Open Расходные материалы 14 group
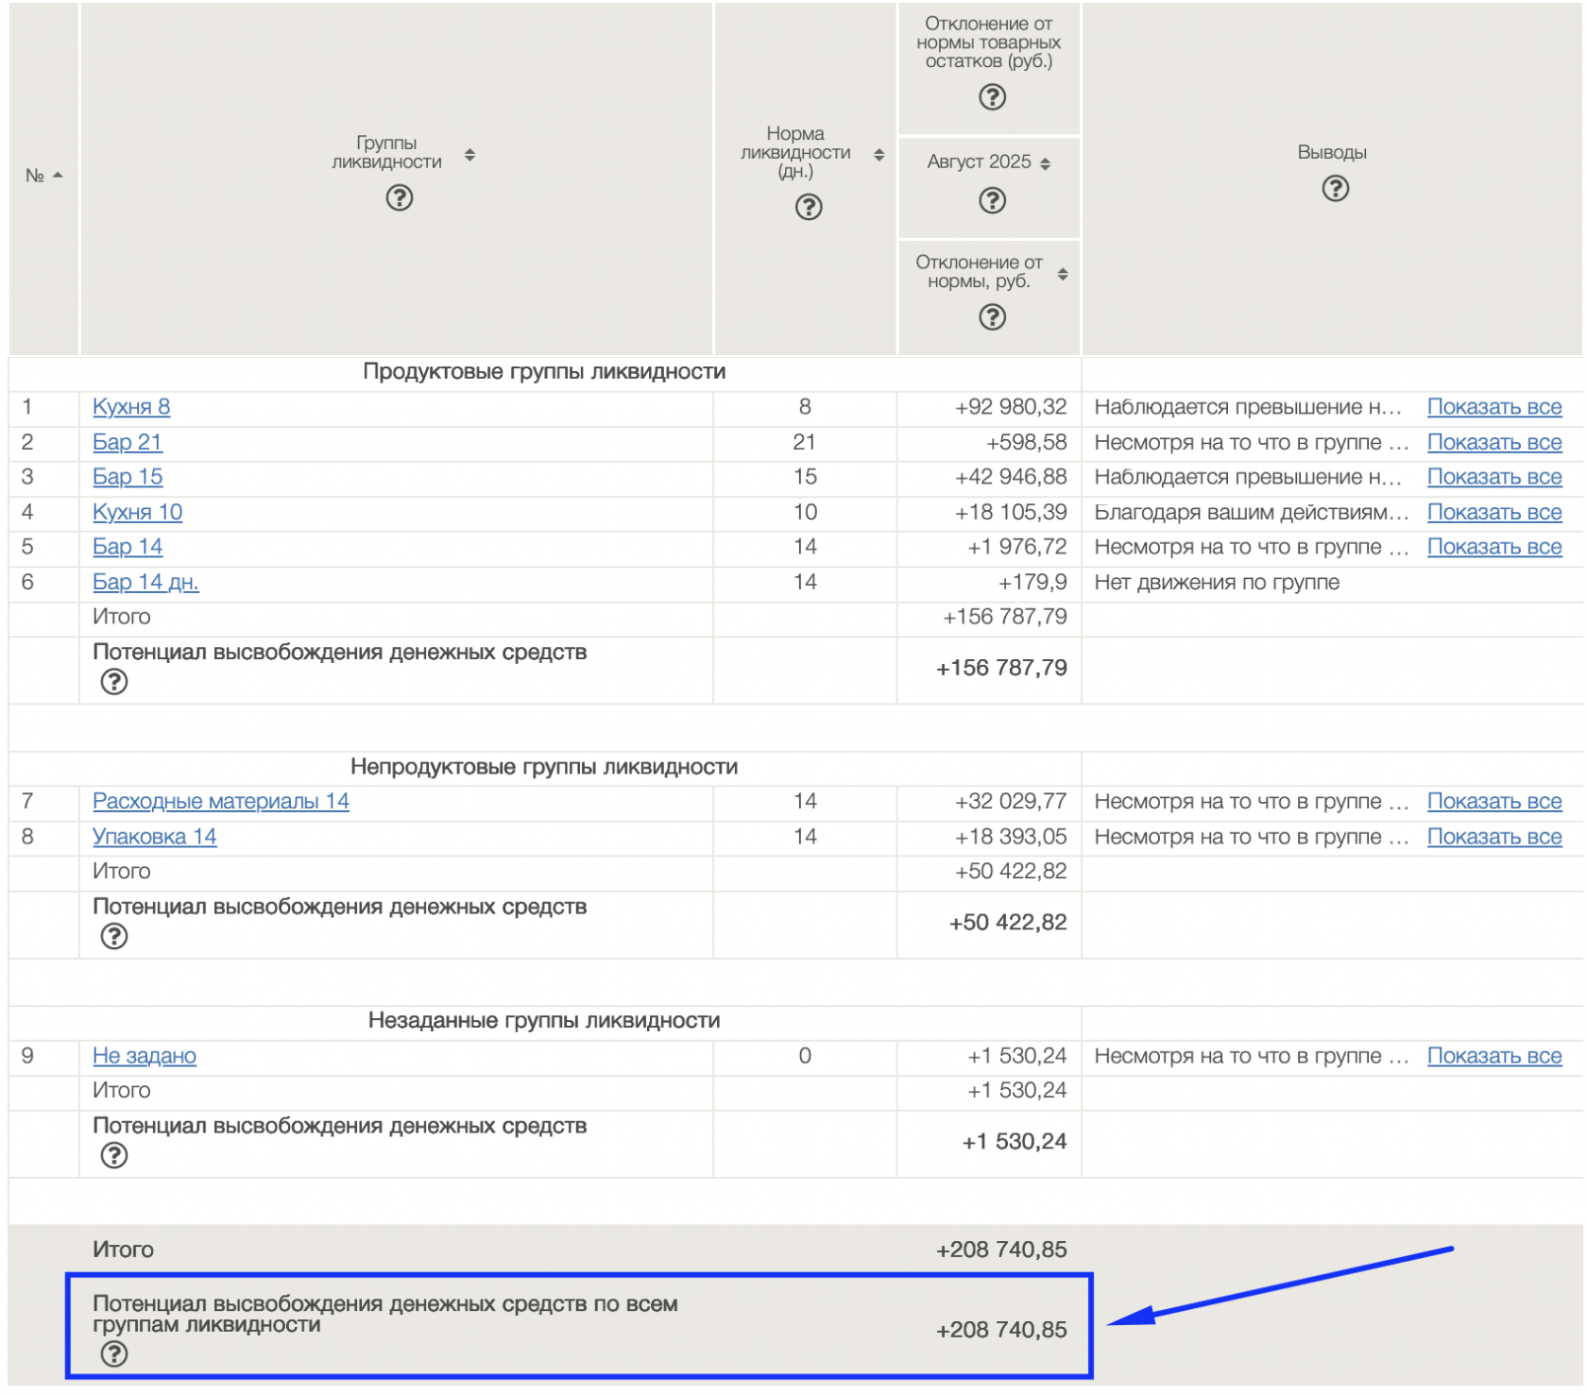Image resolution: width=1587 pixels, height=1395 pixels. pos(221,801)
